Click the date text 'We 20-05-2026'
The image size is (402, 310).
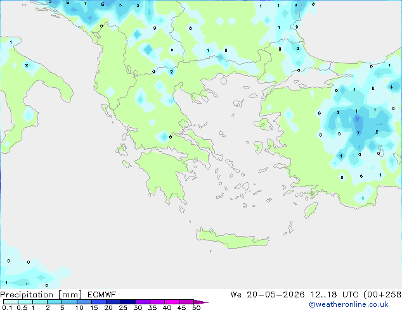[268, 295]
